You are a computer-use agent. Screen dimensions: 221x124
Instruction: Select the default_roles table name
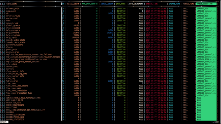point(13,16)
